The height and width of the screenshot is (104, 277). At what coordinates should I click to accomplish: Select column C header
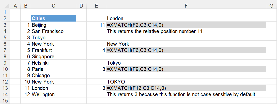[54, 6]
